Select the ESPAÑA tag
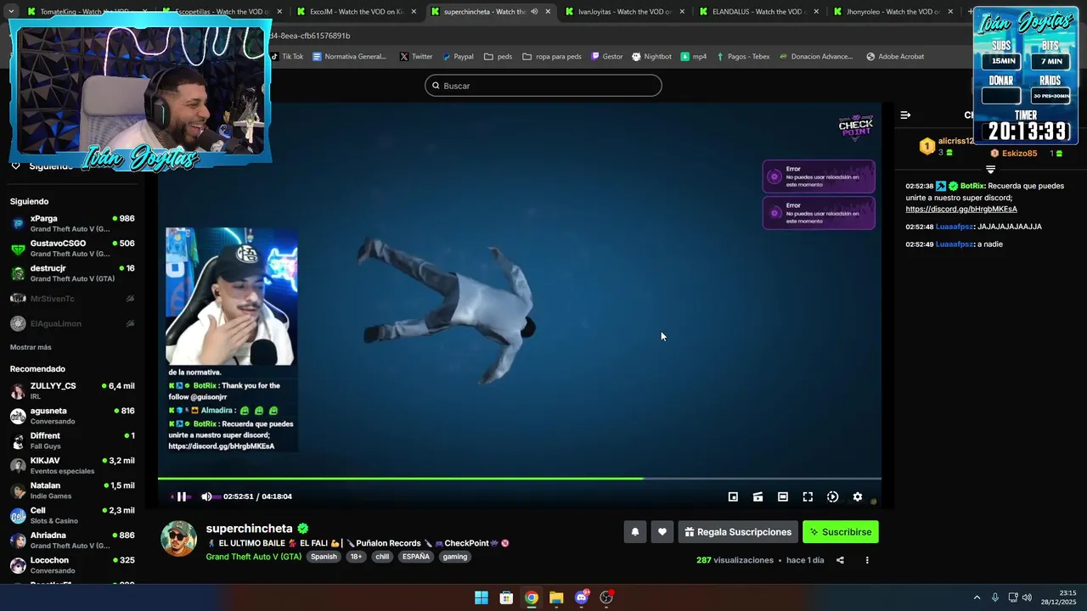Image resolution: width=1087 pixels, height=611 pixels. point(416,557)
